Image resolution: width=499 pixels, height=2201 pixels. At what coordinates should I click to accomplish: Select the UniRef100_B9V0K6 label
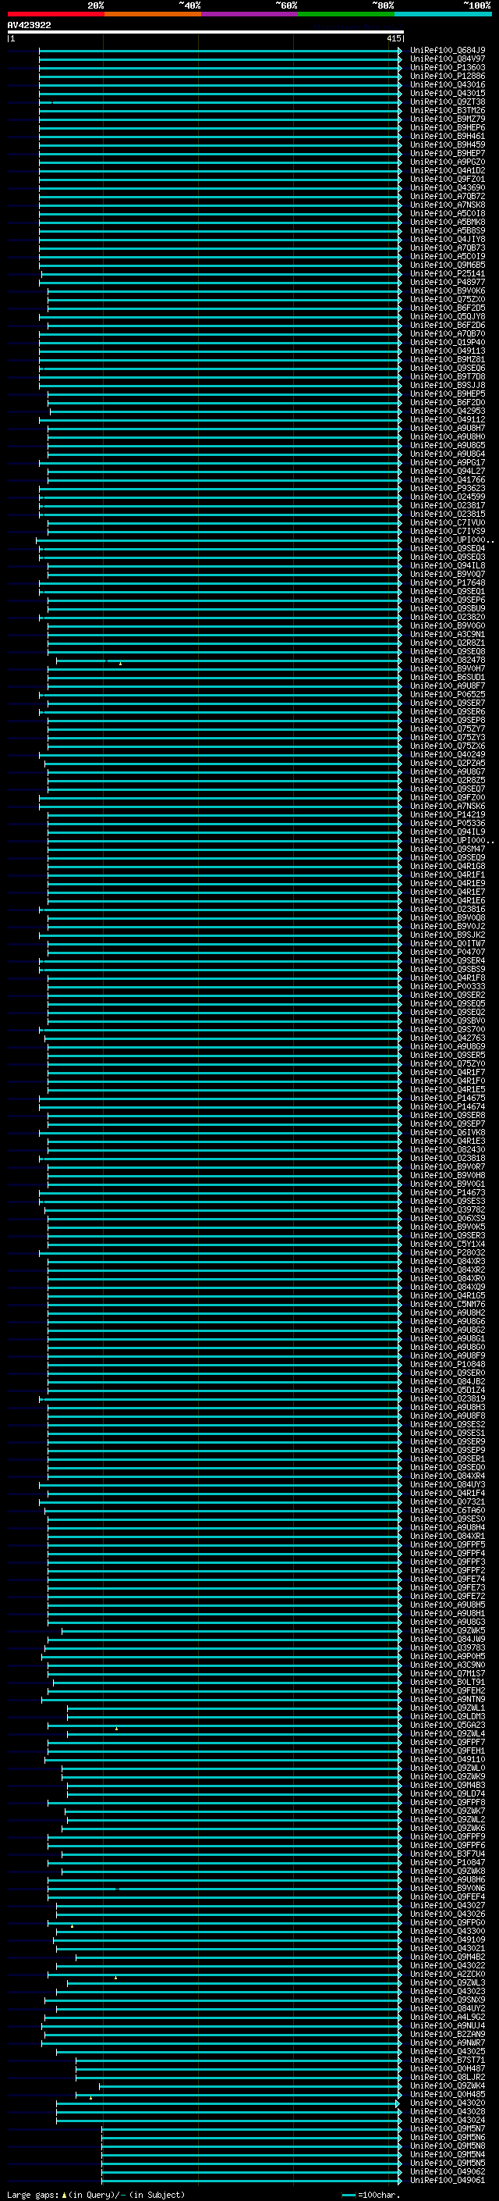click(447, 291)
